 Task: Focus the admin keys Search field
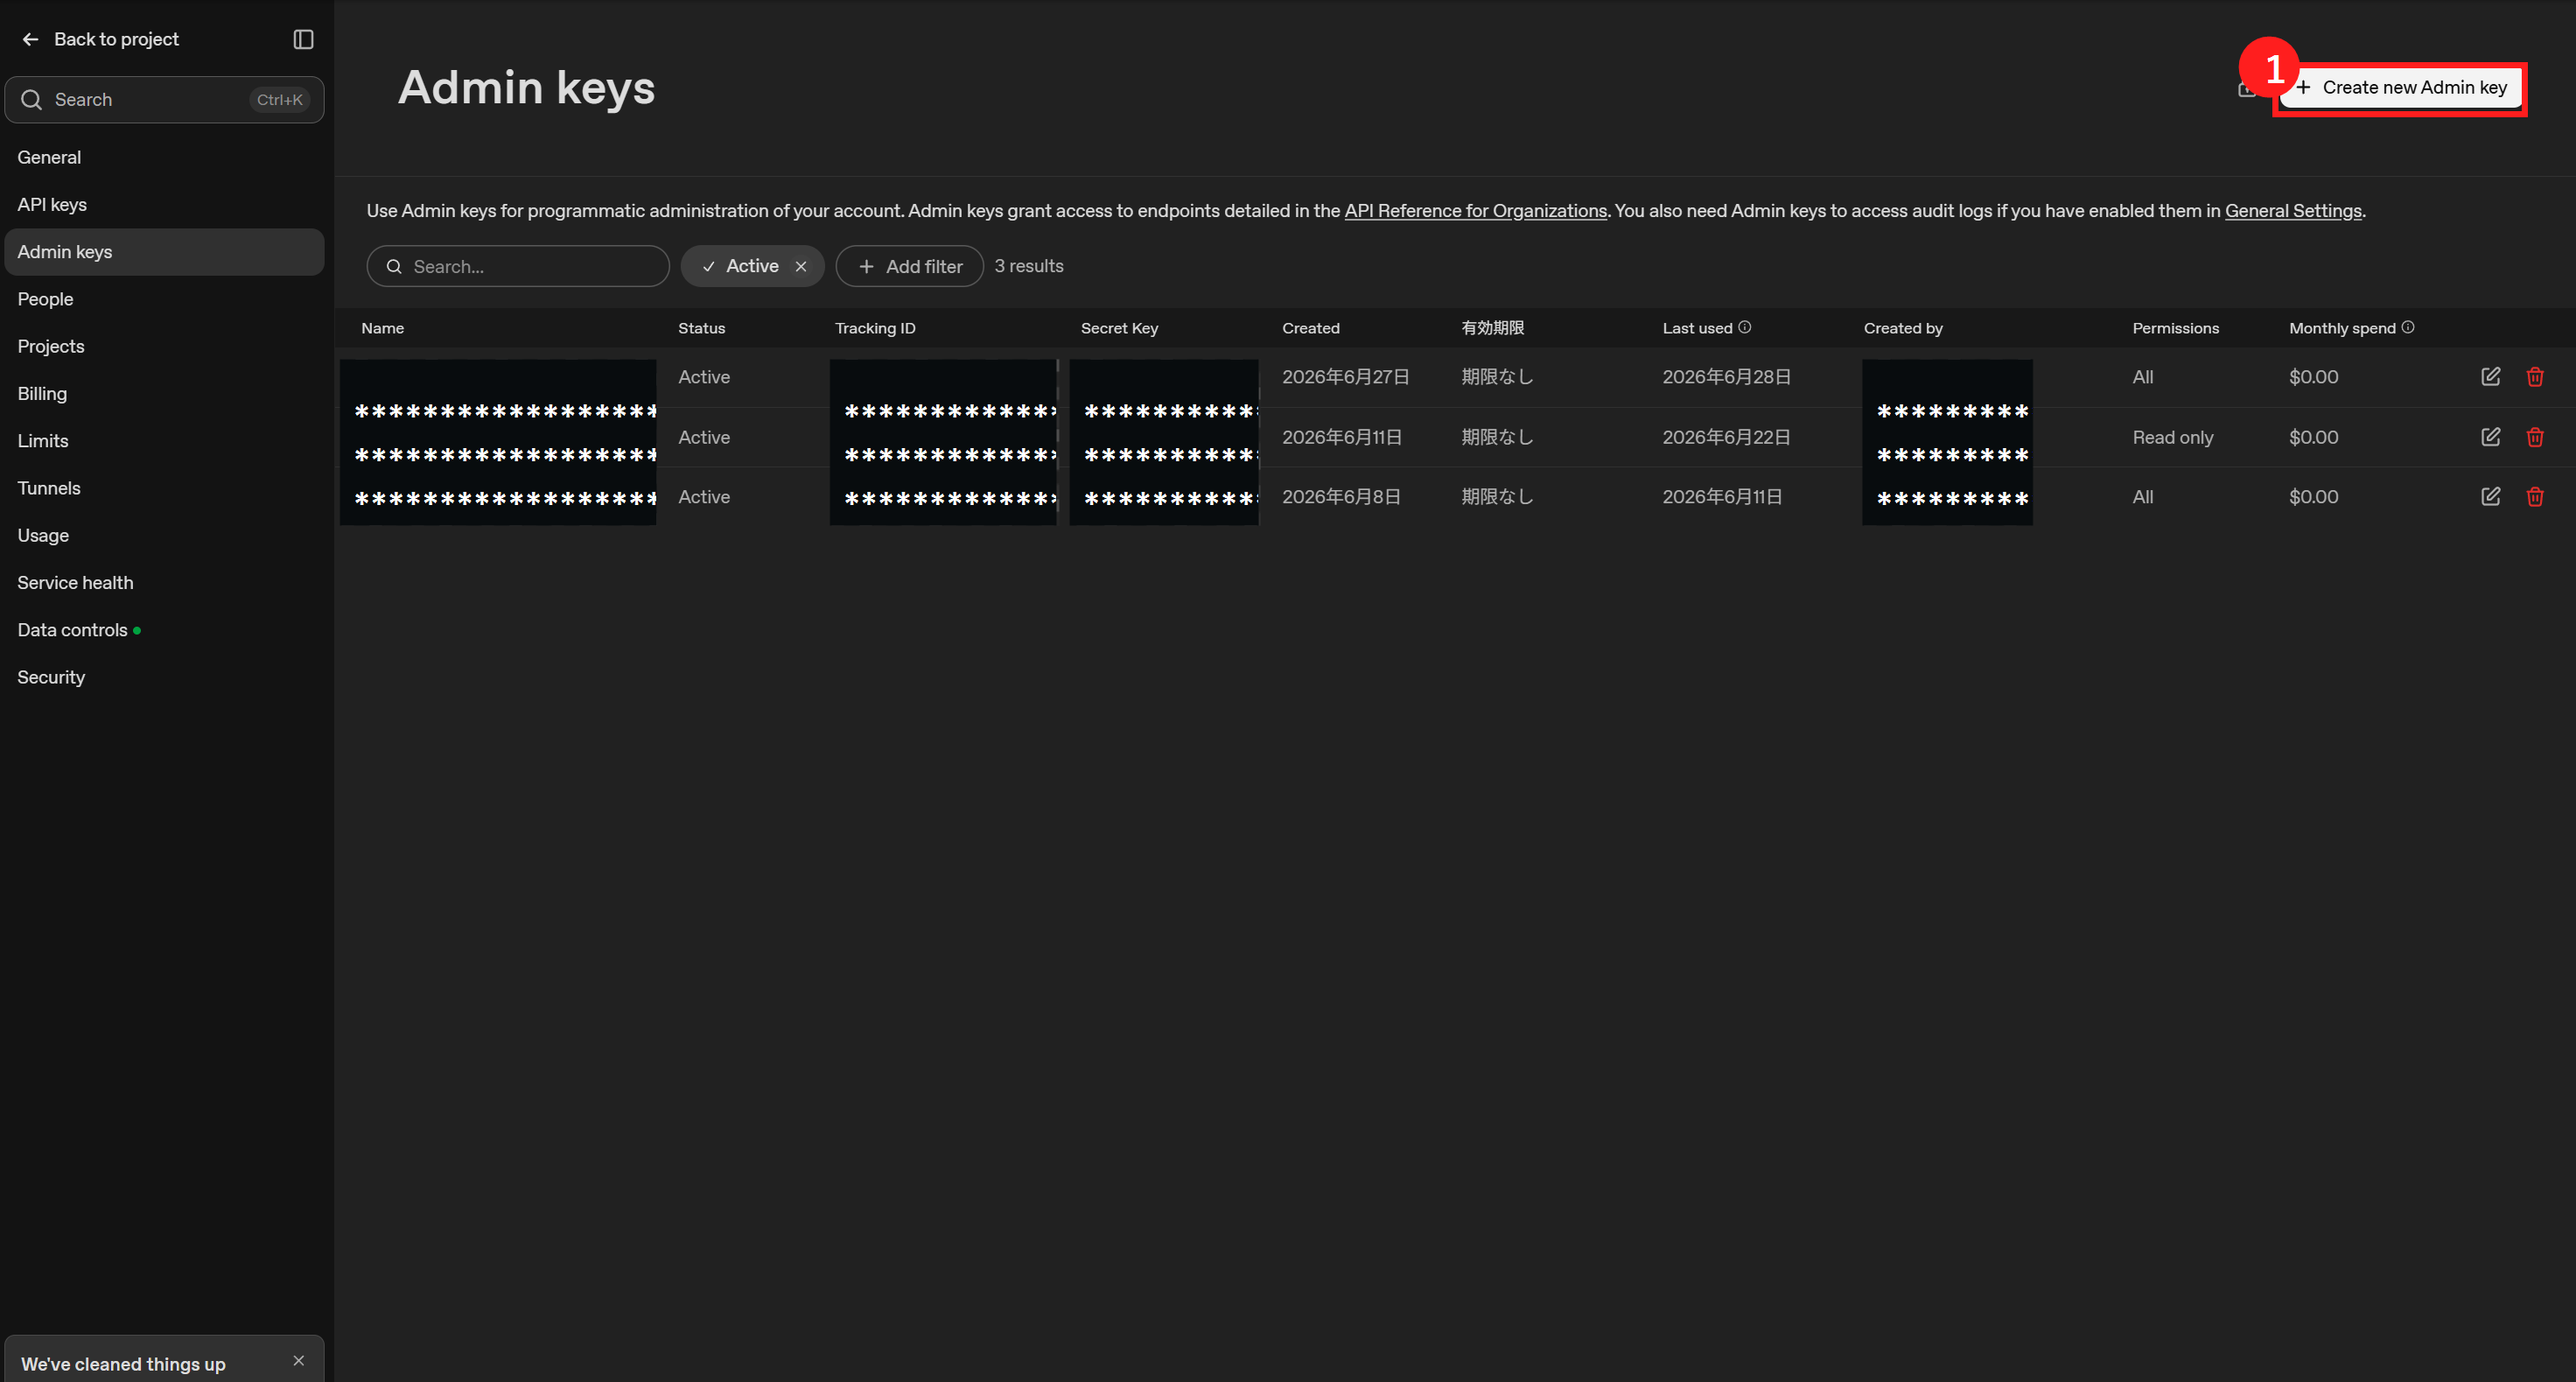coord(518,267)
